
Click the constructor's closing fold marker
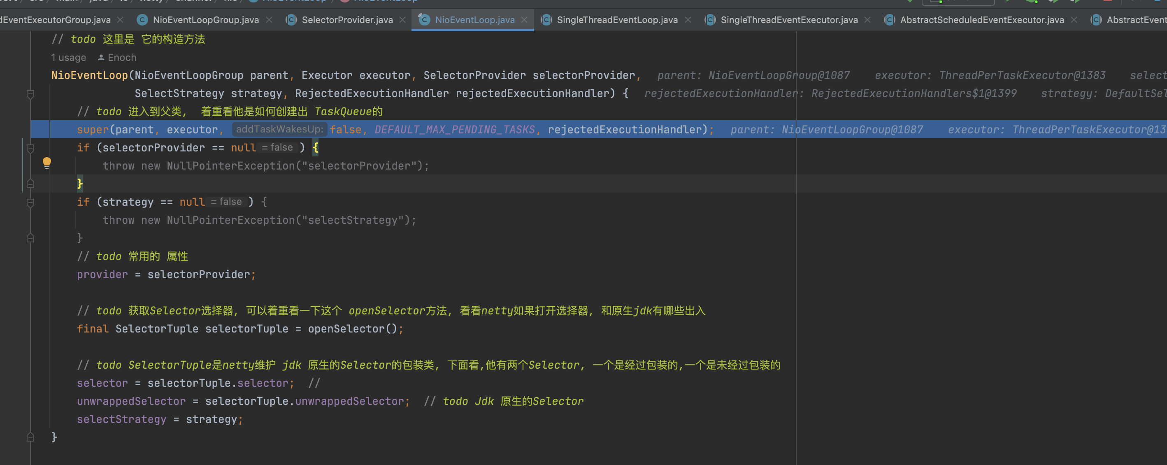pos(30,437)
